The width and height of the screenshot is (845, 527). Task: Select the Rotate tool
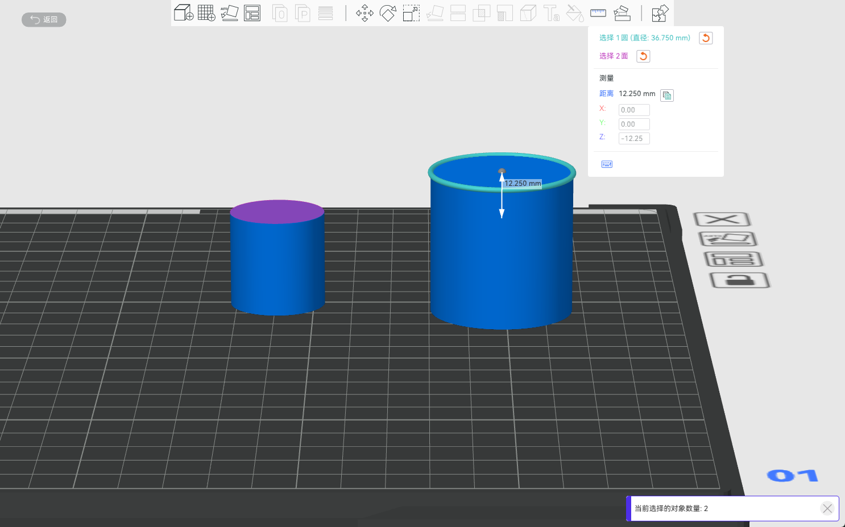(388, 13)
